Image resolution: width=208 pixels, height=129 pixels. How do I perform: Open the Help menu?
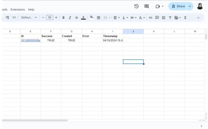click(31, 9)
